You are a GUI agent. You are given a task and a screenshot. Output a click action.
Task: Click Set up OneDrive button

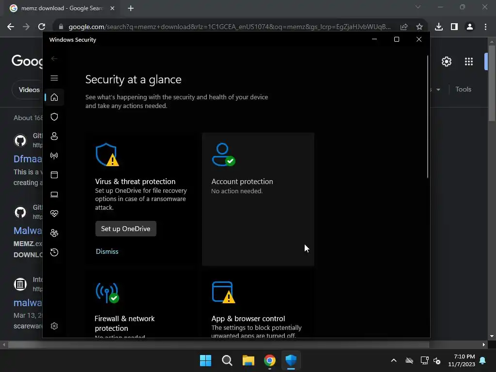click(125, 229)
